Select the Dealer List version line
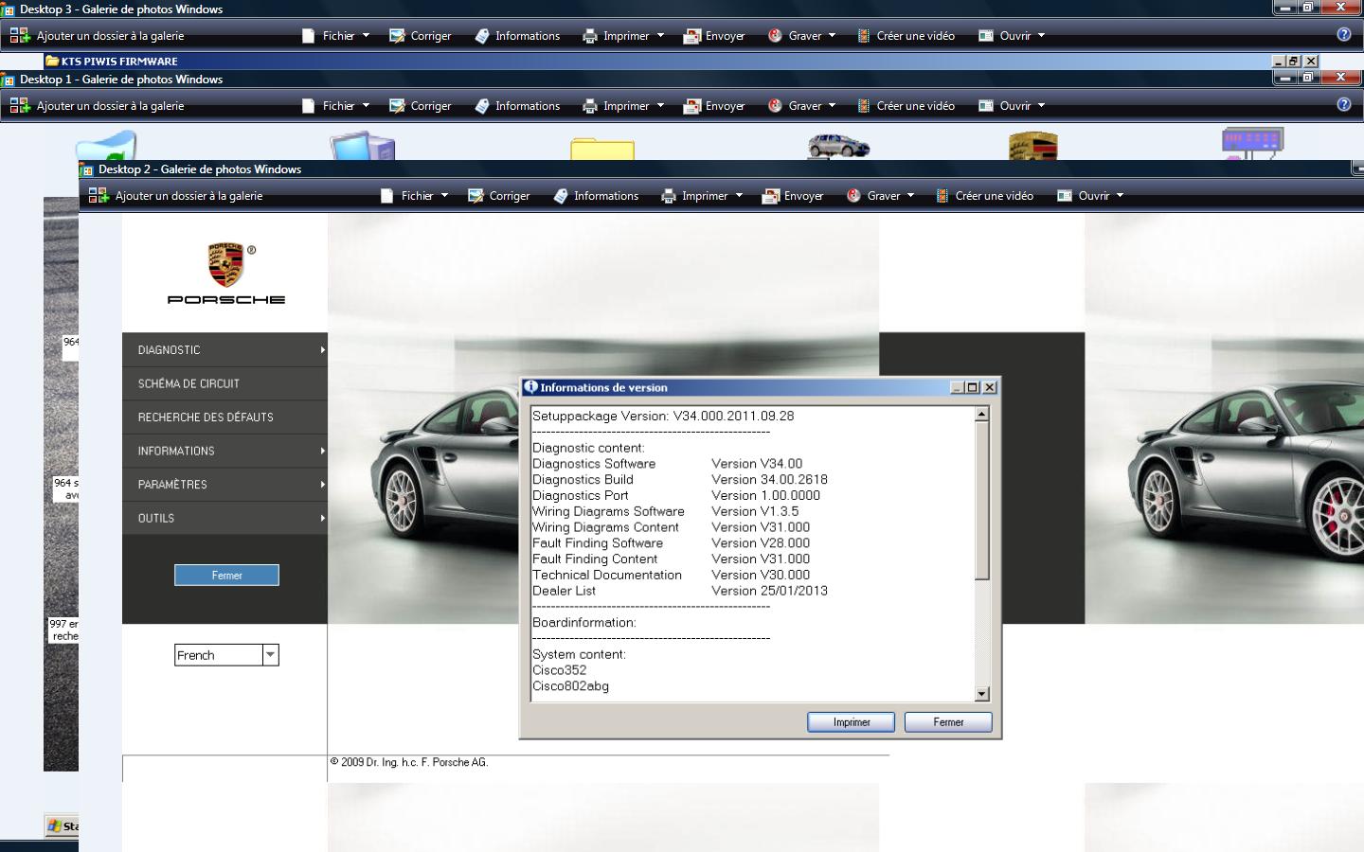The image size is (1364, 852). [x=679, y=590]
